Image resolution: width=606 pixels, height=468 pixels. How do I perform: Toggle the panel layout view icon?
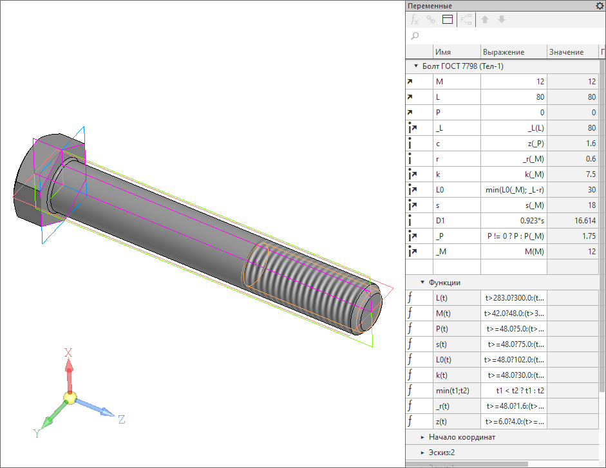(448, 20)
